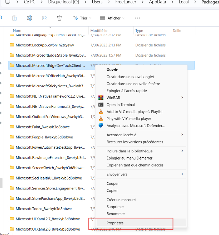The height and width of the screenshot is (235, 219).
Task: Click the Delete trash icon in toolbar
Action: (59, 18)
